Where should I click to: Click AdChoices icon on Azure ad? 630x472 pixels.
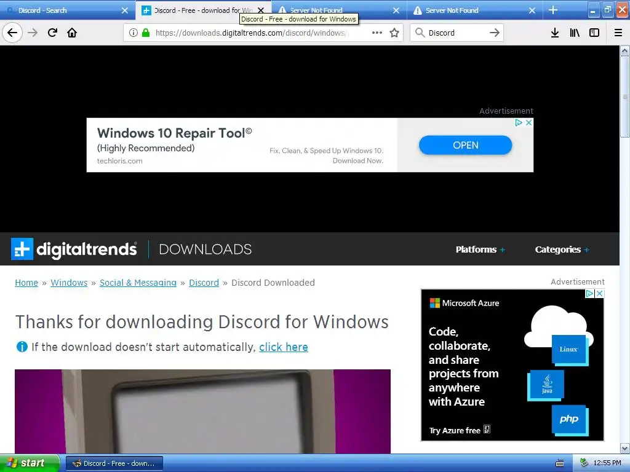click(589, 293)
